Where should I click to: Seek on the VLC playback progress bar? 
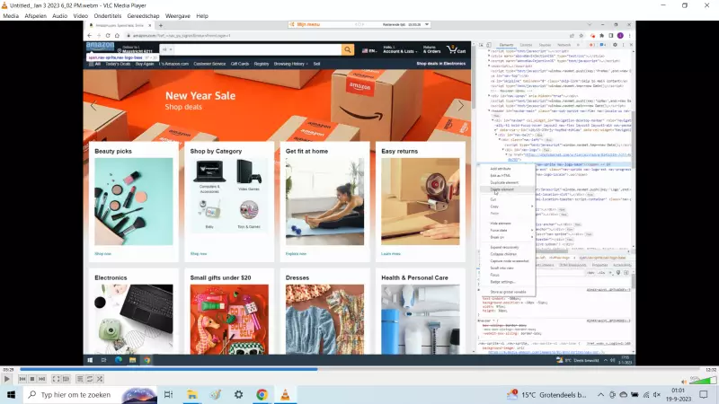pyautogui.click(x=359, y=369)
